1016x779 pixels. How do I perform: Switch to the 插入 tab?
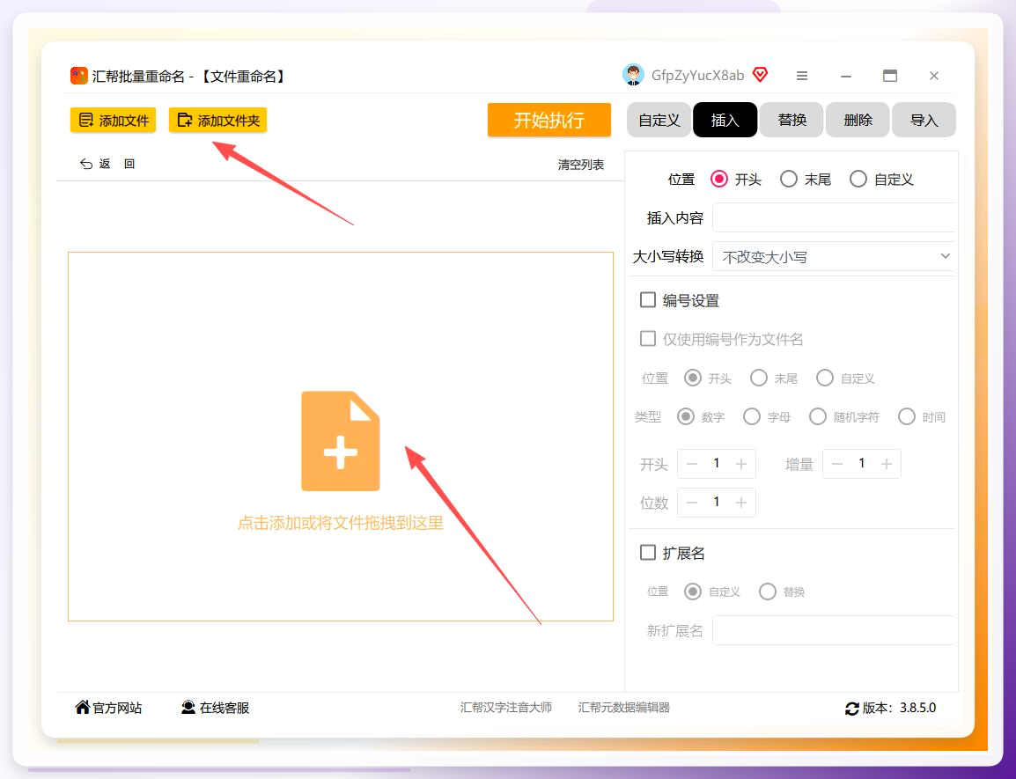pyautogui.click(x=725, y=120)
